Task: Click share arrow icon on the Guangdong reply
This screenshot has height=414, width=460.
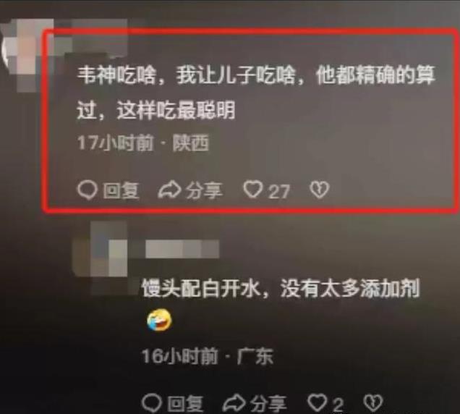Action: coord(234,403)
